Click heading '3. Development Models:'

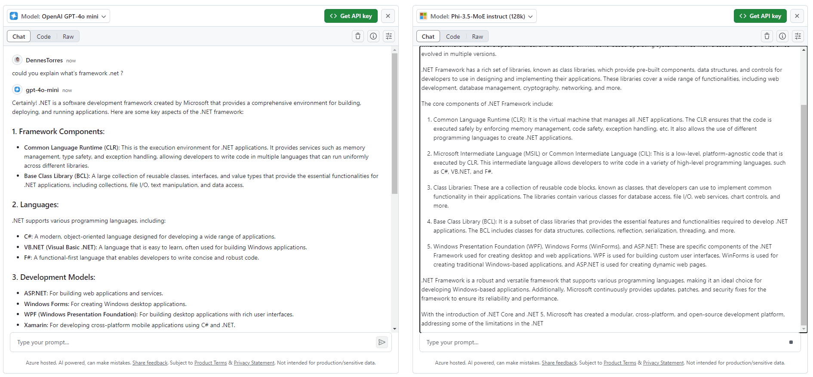(54, 277)
